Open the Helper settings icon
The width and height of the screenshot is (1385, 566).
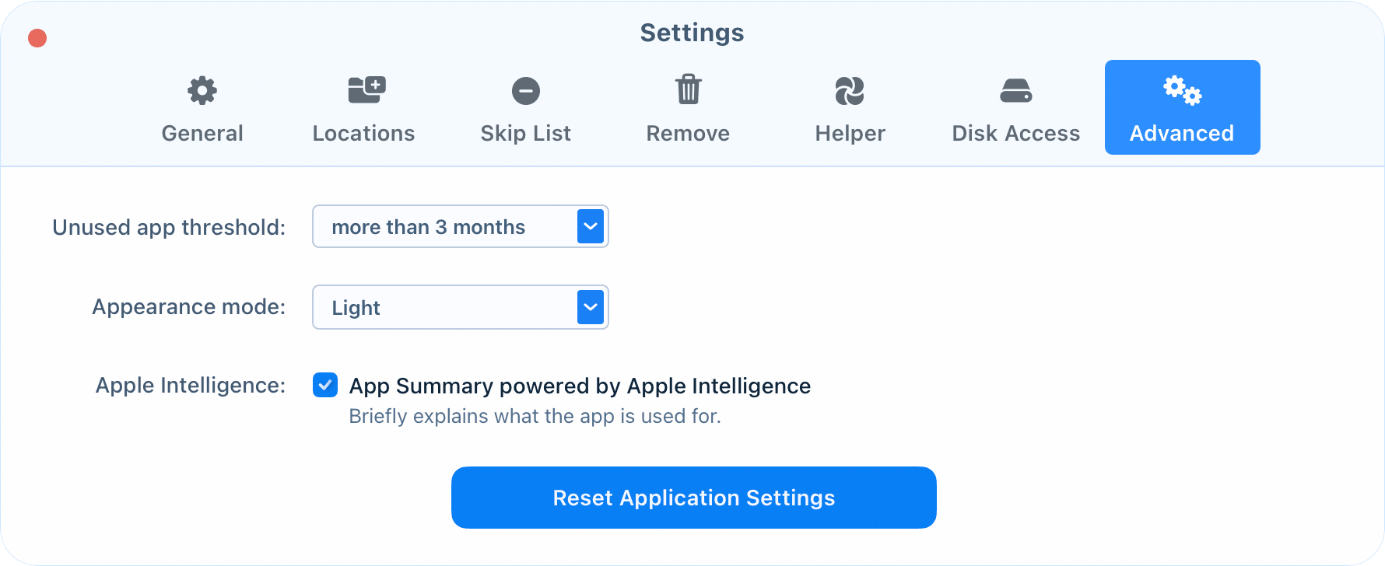pos(850,90)
